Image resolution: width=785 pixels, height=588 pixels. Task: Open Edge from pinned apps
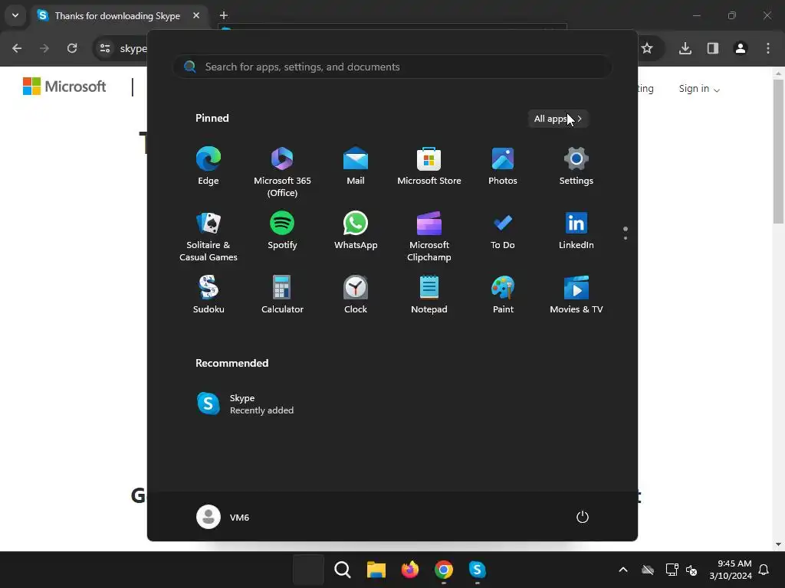tap(209, 165)
